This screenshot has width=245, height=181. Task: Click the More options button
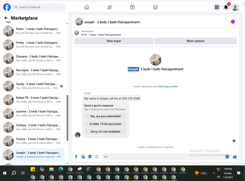point(196,41)
